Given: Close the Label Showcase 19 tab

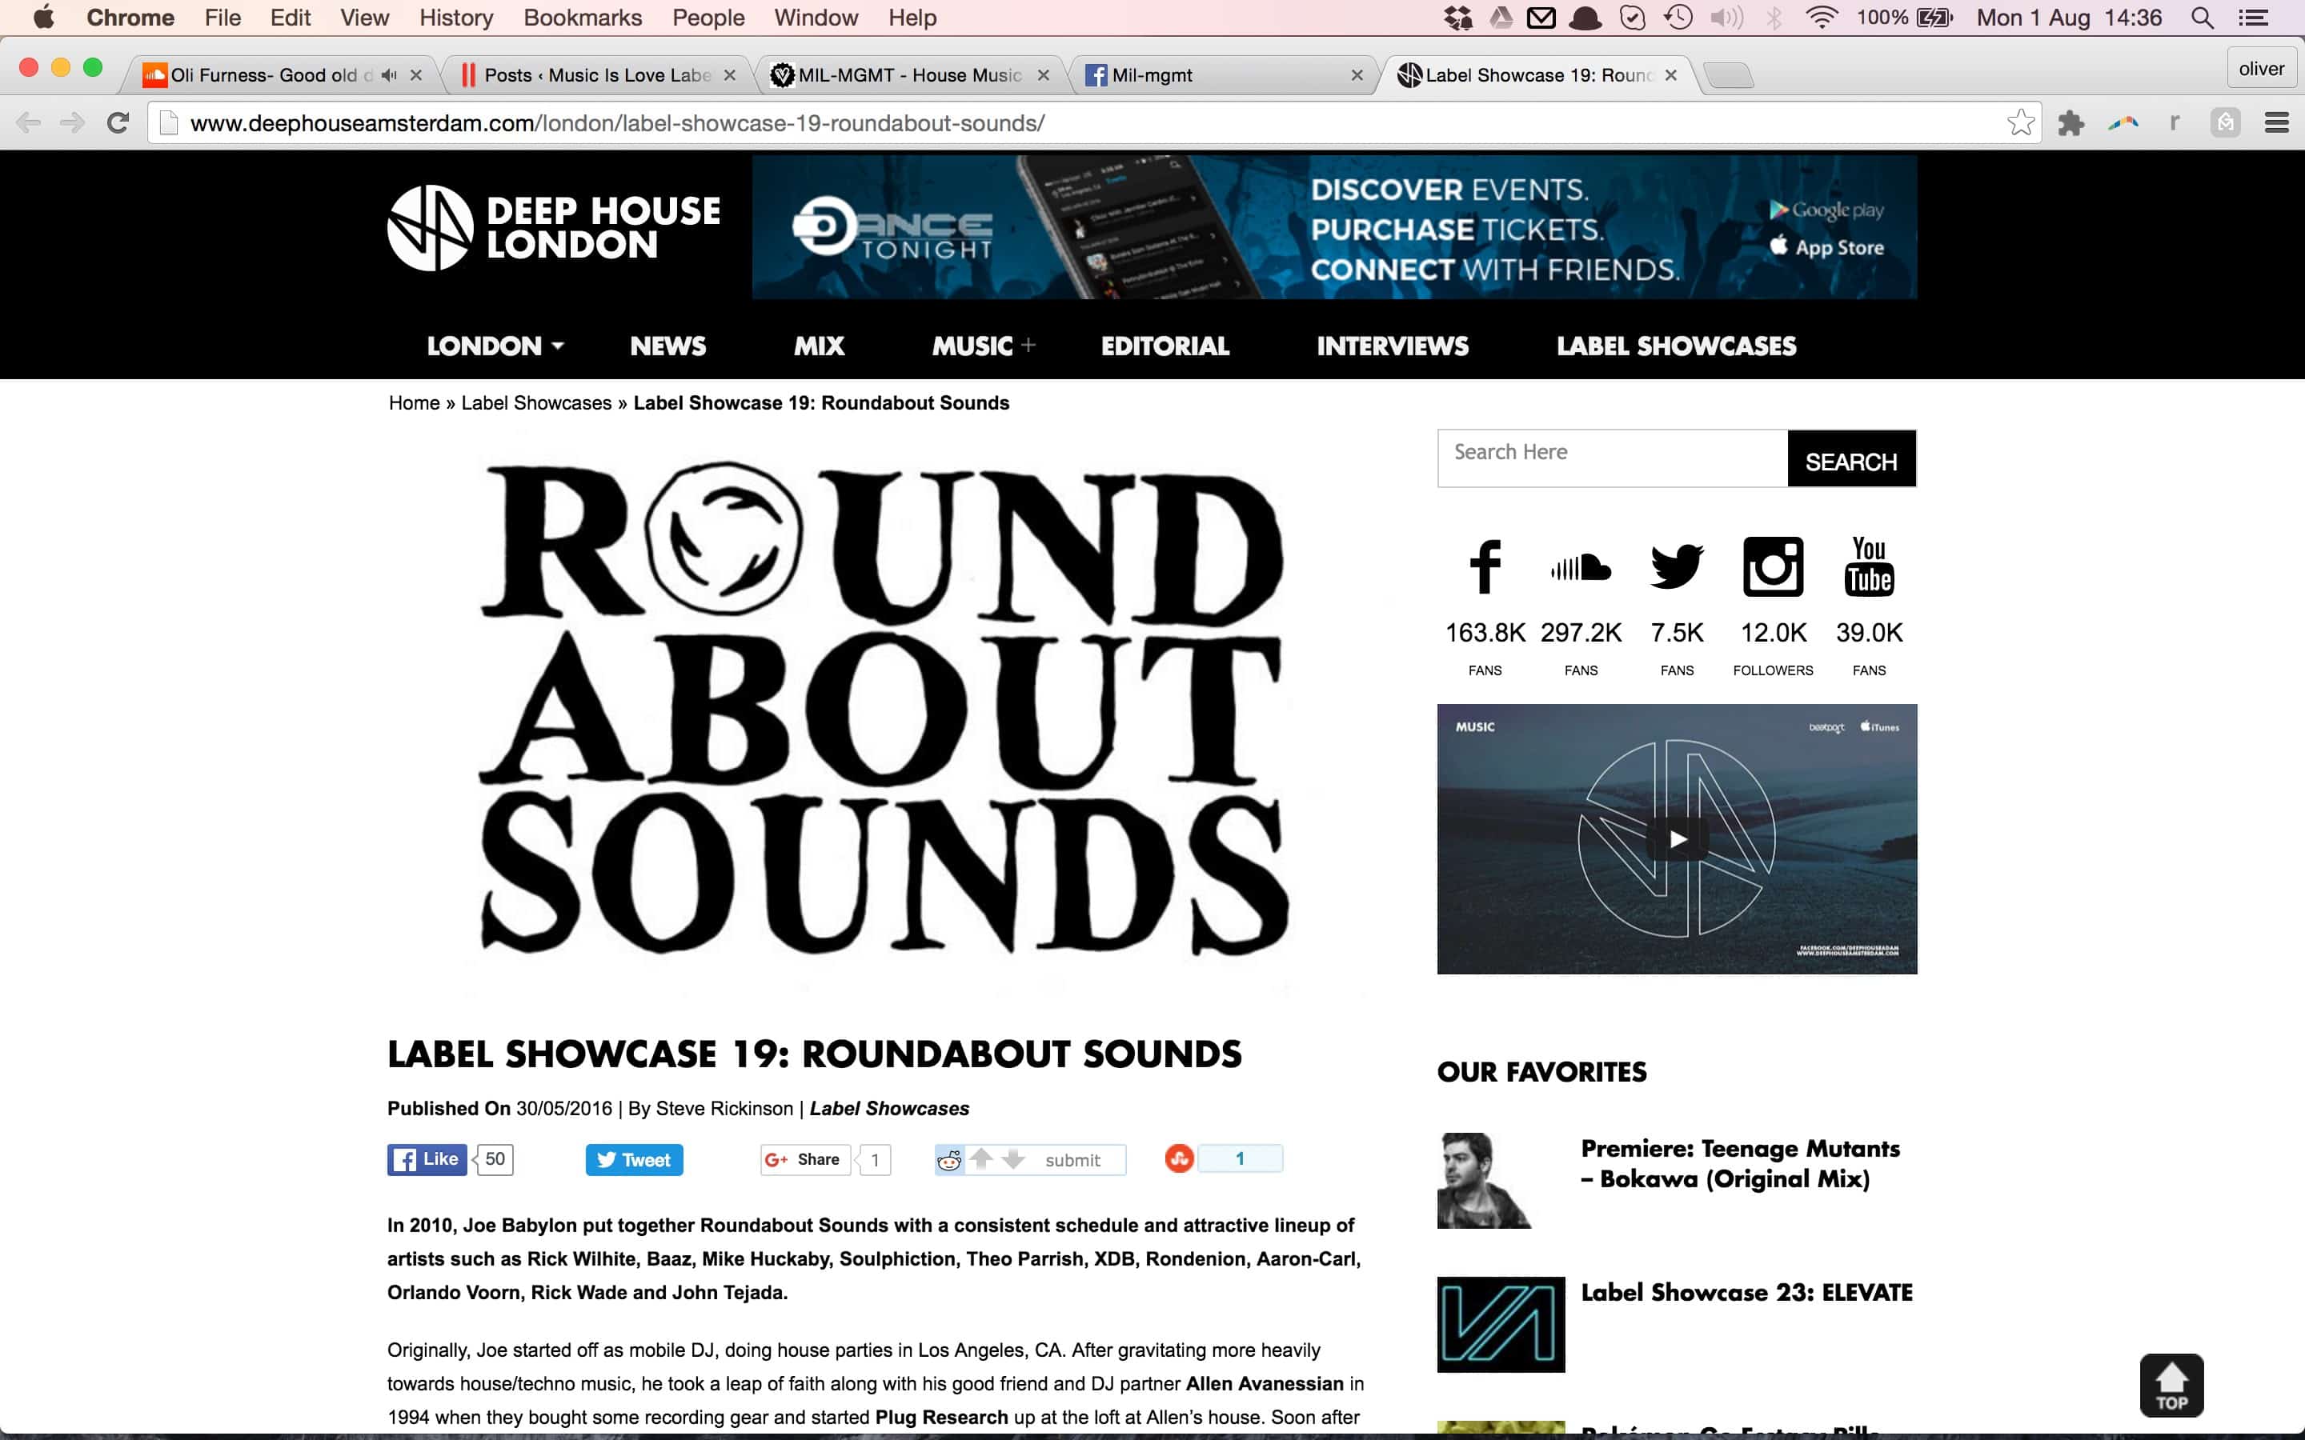Looking at the screenshot, I should coord(1670,75).
